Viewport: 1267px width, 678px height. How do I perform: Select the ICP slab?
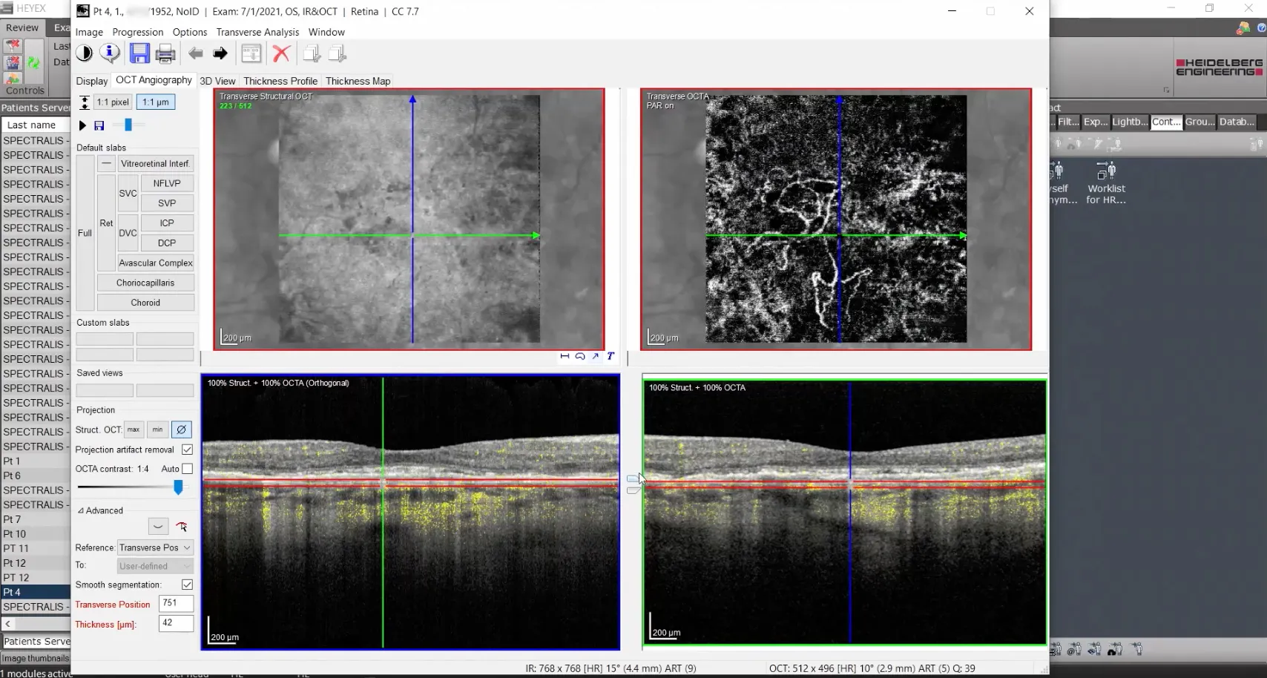coord(167,223)
